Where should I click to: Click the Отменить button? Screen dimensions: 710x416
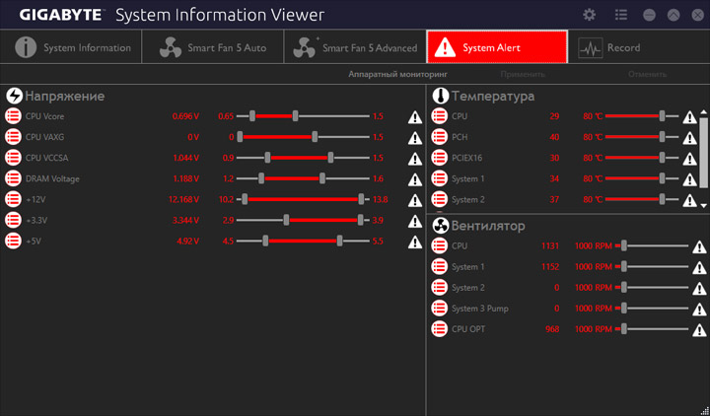[647, 74]
